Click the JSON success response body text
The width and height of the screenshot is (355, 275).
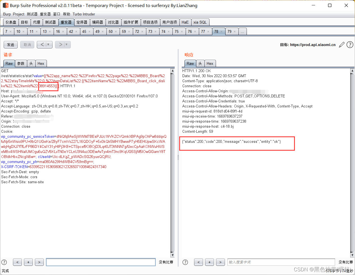[x=231, y=141]
